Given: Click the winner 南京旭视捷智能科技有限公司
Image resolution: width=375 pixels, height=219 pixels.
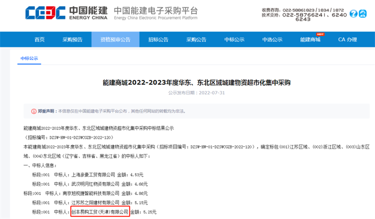Looking at the screenshot, I should click(91, 194).
